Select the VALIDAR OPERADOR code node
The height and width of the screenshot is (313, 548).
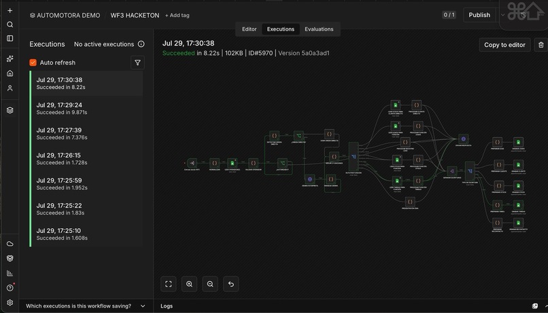click(254, 163)
